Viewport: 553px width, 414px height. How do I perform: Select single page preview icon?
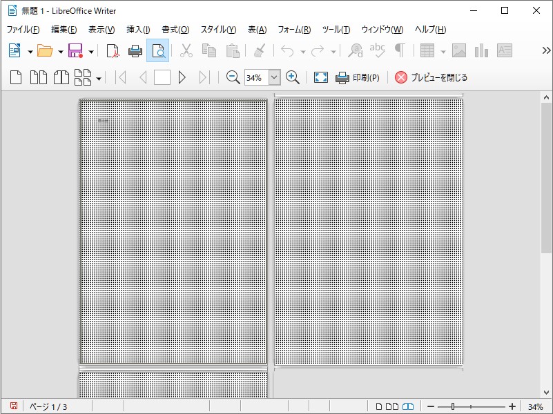16,77
